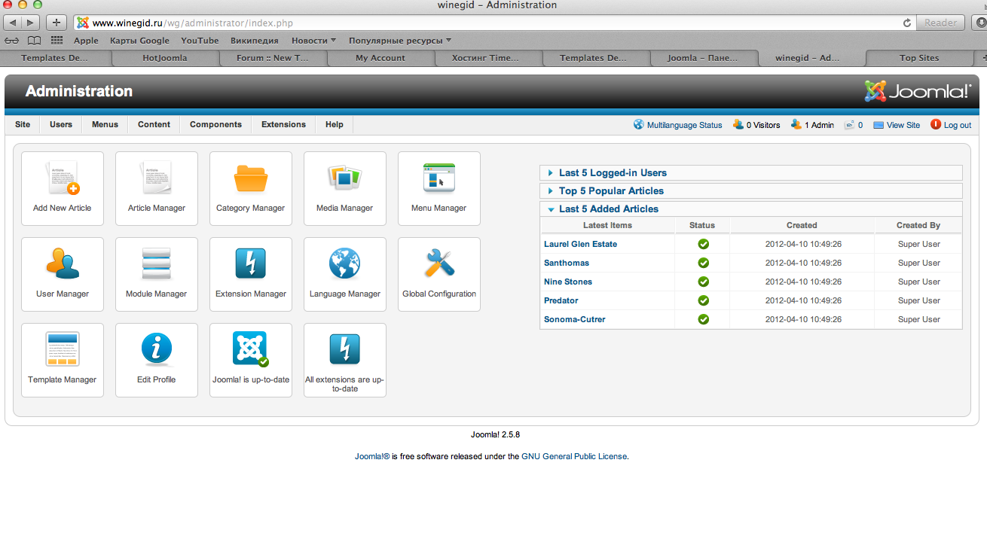Open the bookmarks book icon

pos(34,41)
